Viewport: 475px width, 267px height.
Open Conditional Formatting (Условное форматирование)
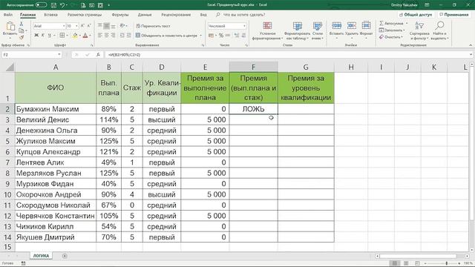[267, 31]
